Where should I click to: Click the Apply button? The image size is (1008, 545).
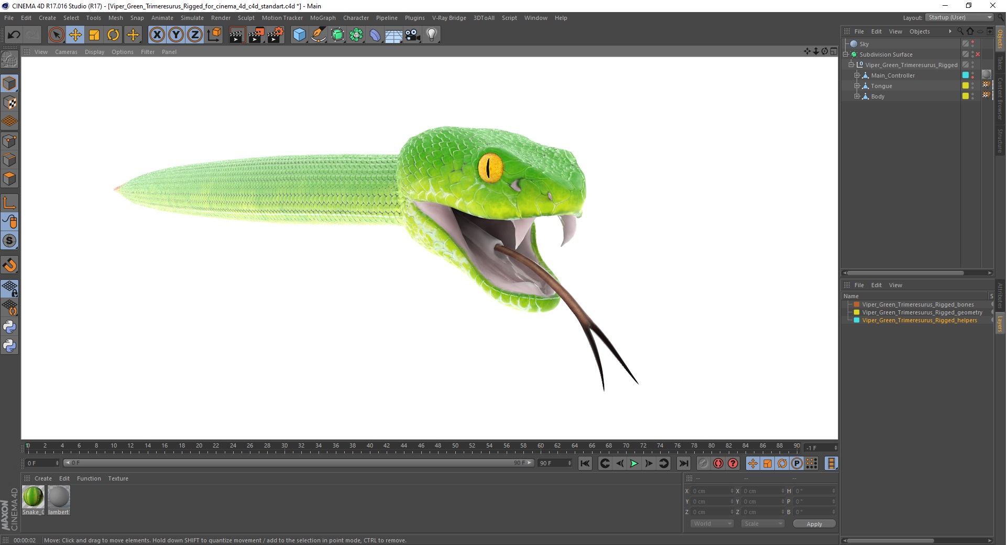tap(814, 524)
